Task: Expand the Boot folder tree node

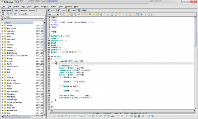Action: [x=2, y=37]
